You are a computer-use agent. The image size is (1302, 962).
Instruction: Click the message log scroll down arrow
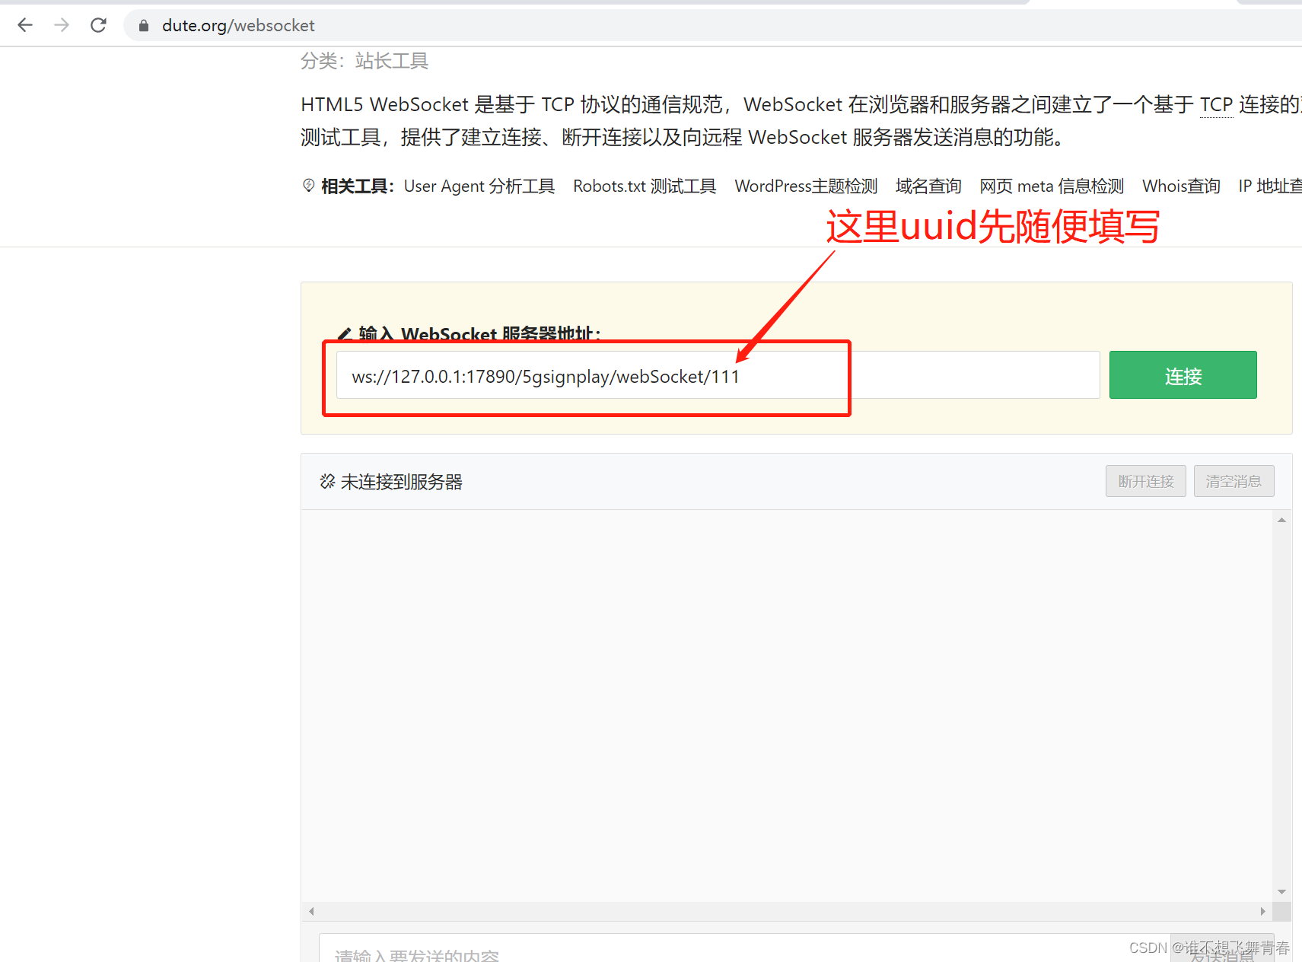coord(1281,892)
